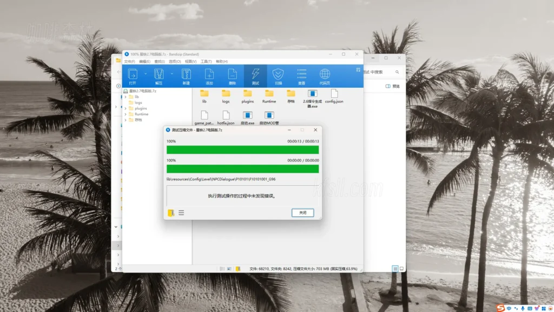This screenshot has width=554, height=312.
Task: Open the dropdown arrow beside 打开
Action: [x=144, y=74]
